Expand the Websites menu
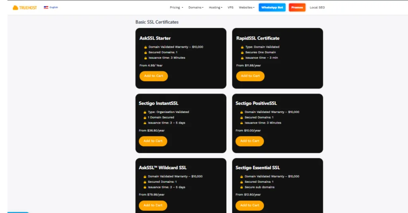Viewport: 408px width, 213px height. 247,8
